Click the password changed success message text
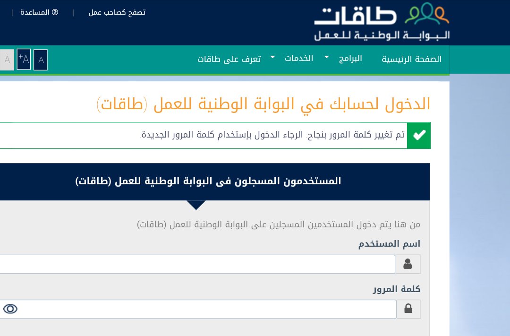 coord(272,135)
